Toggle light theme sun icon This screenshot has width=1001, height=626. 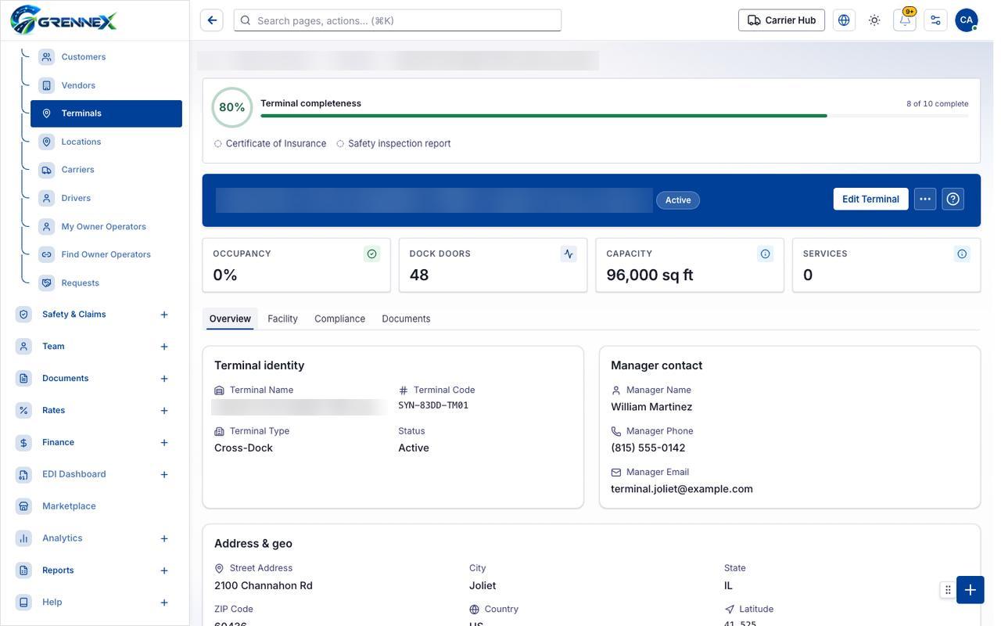pyautogui.click(x=874, y=20)
